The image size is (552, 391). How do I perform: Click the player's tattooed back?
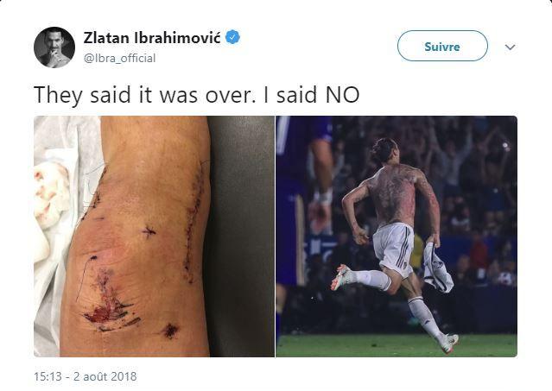pos(394,195)
